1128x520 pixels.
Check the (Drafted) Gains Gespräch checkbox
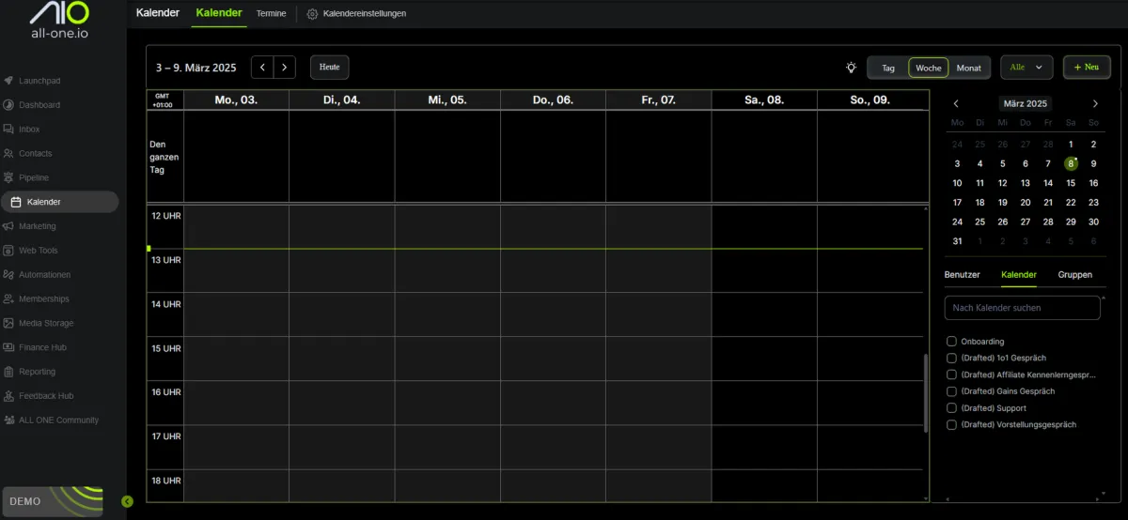pyautogui.click(x=951, y=391)
